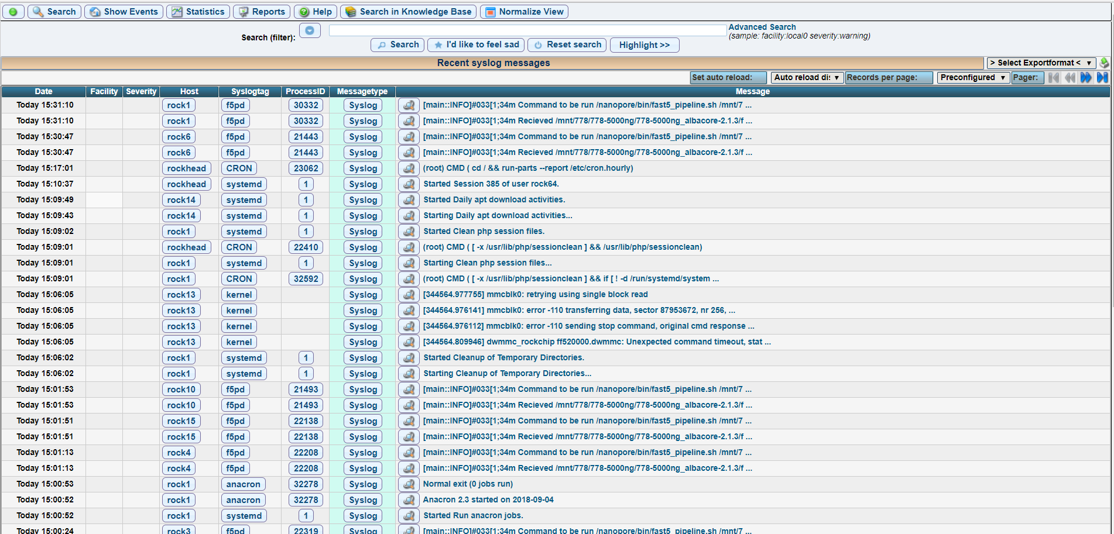This screenshot has width=1114, height=534.
Task: Expand the search filter arrow button
Action: pos(310,30)
